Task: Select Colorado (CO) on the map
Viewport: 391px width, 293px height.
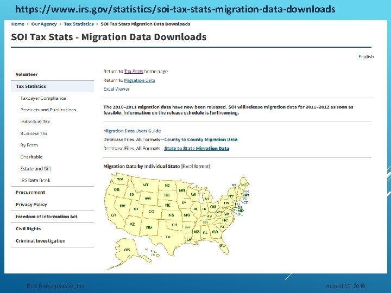Action: pyautogui.click(x=152, y=211)
